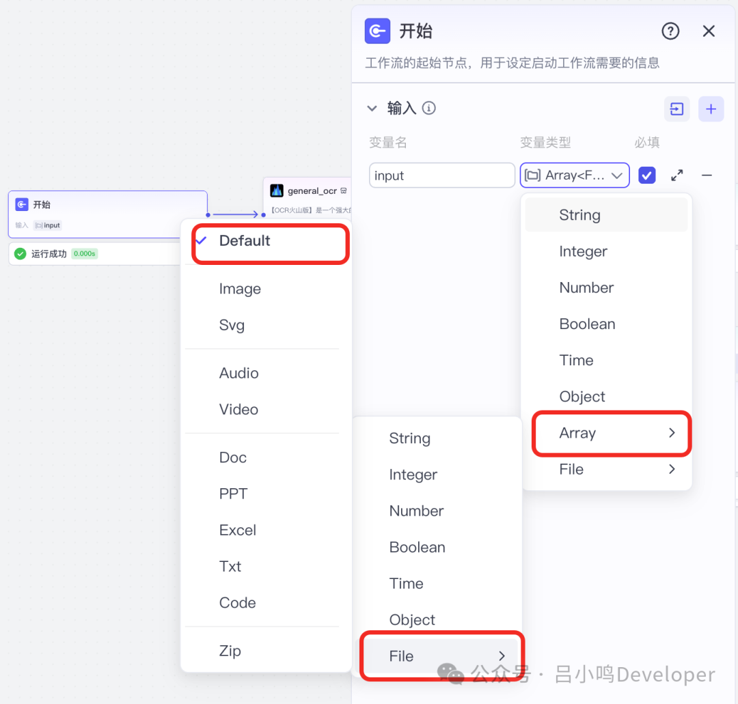
Task: Toggle the 必填 required checkbox
Action: pos(646,175)
